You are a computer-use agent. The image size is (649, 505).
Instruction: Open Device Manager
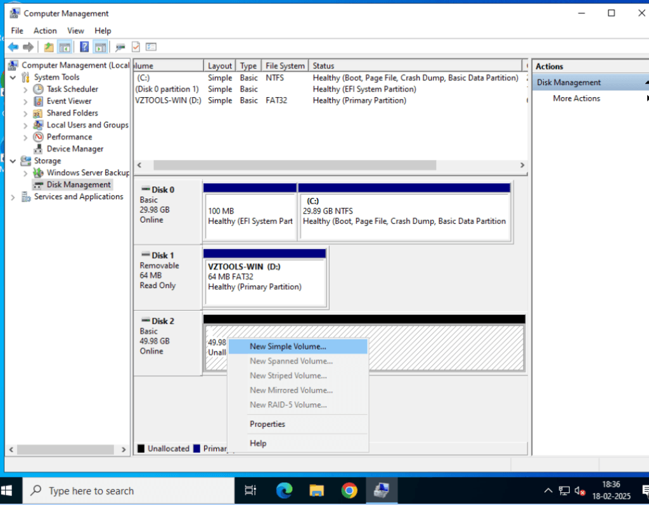tap(75, 149)
